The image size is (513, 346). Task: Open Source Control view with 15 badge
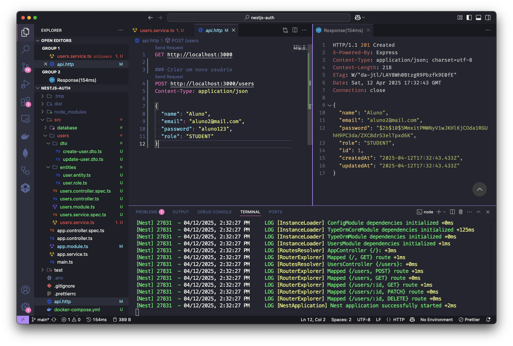(25, 67)
